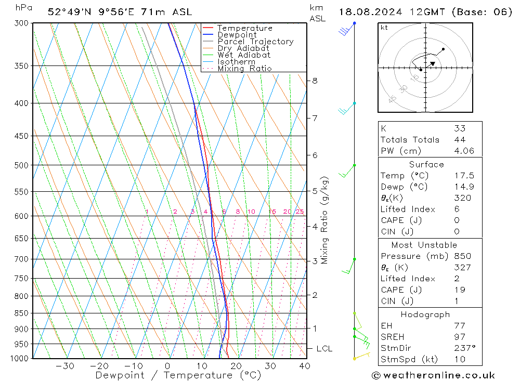Click the 'Surface' section heading

(426, 164)
